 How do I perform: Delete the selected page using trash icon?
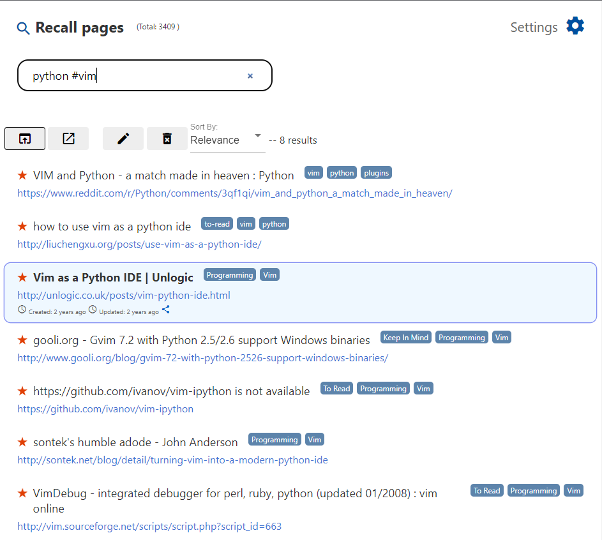pyautogui.click(x=167, y=138)
